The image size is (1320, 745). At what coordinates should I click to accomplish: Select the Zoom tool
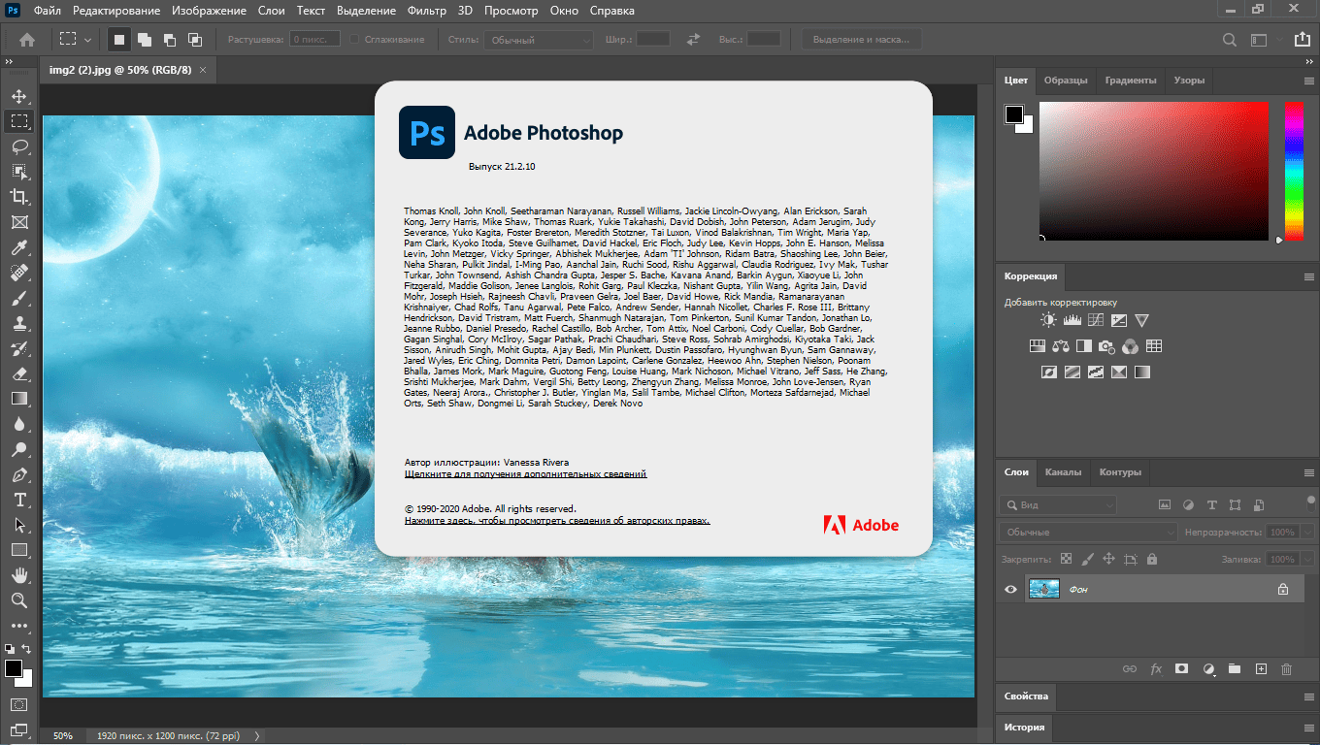18,600
